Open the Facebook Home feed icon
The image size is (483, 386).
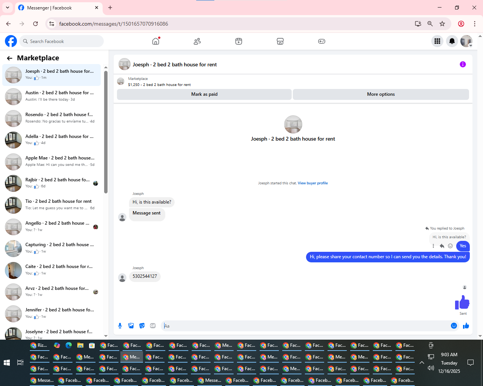click(x=156, y=41)
